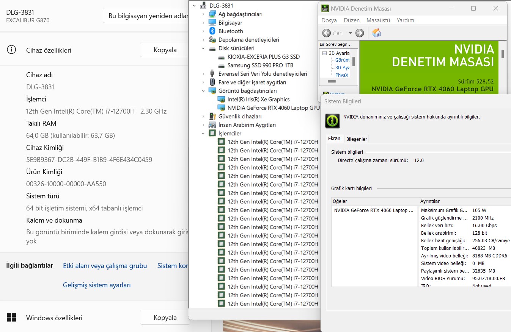
Task: Open Gelişmiş sistem ayarları link
Action: click(x=97, y=285)
